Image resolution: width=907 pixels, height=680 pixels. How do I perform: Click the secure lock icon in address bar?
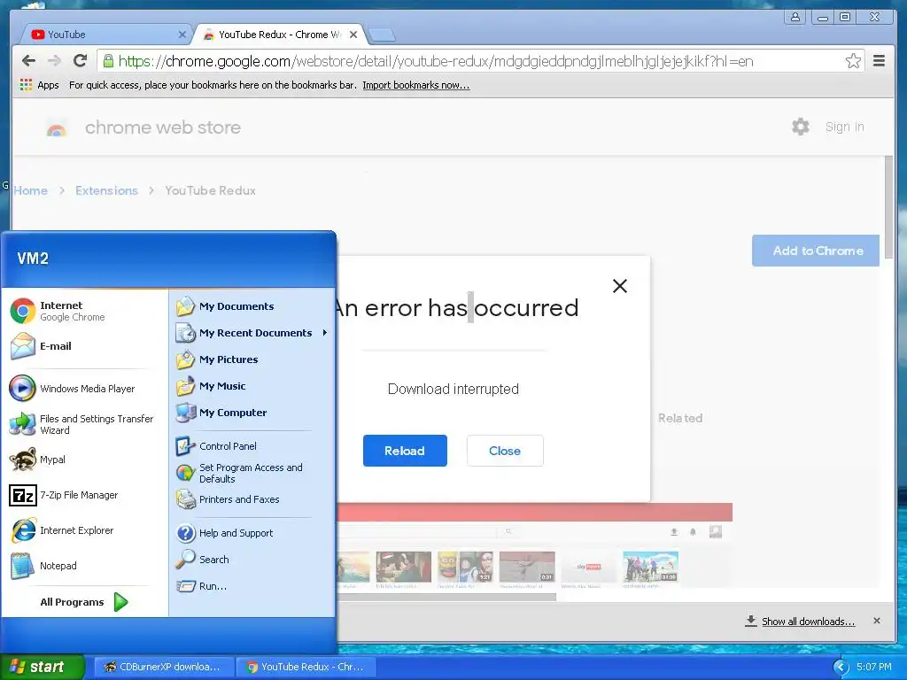pos(107,60)
